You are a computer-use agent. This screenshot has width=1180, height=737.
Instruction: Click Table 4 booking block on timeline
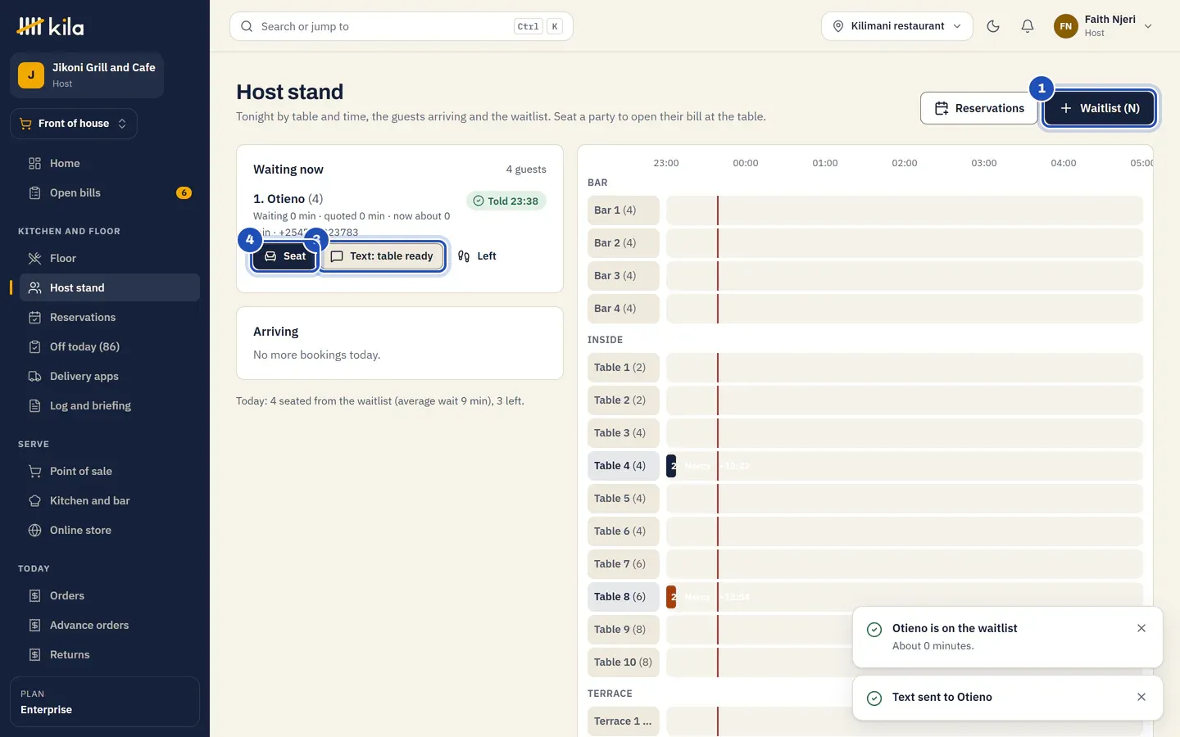click(671, 466)
